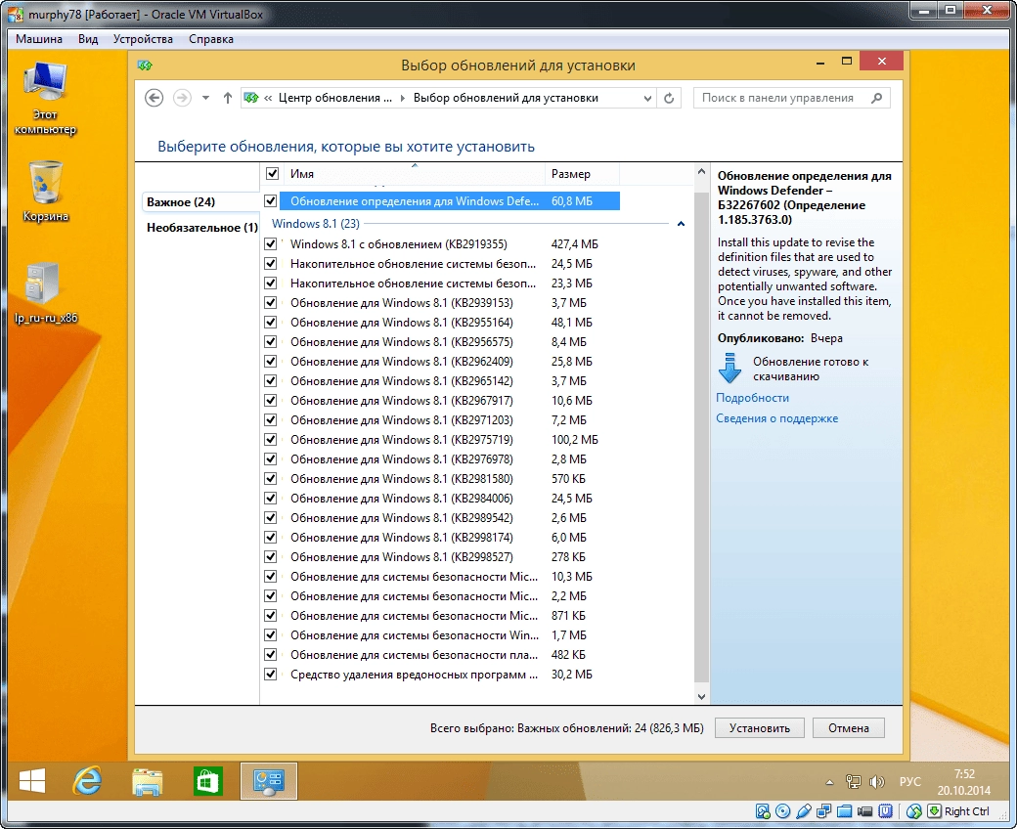1017x829 pixels.
Task: Launch Windows Store from the taskbar
Action: (x=207, y=781)
